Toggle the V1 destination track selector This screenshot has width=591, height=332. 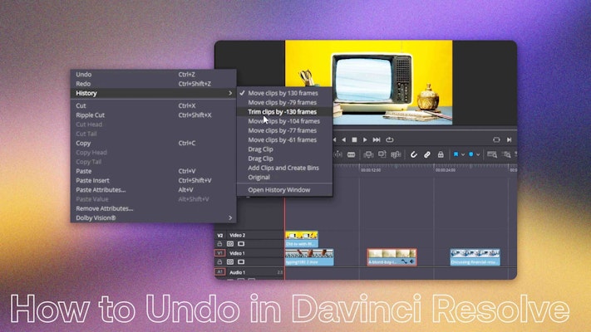click(220, 253)
